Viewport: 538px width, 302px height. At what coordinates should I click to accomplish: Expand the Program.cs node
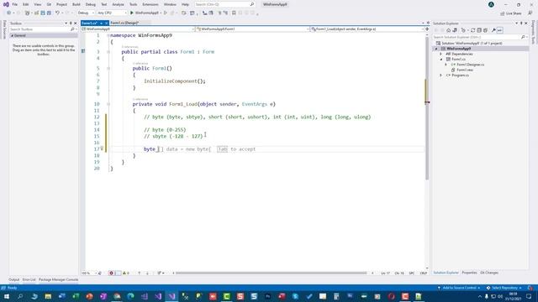pyautogui.click(x=440, y=75)
